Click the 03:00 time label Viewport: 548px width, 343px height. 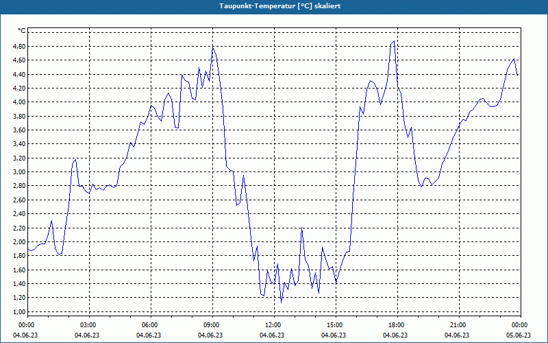click(x=90, y=324)
